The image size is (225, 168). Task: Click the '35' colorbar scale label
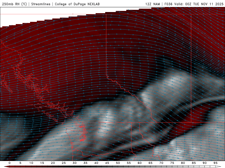click(x=85, y=163)
